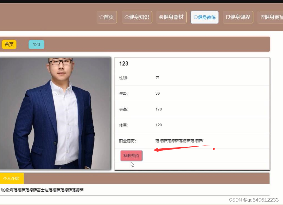
Task: Click the person icon on 健身教练
Action: [x=195, y=17]
